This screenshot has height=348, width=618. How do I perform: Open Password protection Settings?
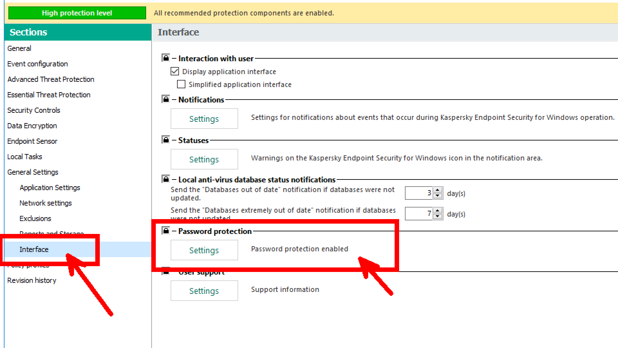(x=204, y=250)
